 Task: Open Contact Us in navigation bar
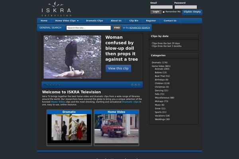(x=170, y=21)
